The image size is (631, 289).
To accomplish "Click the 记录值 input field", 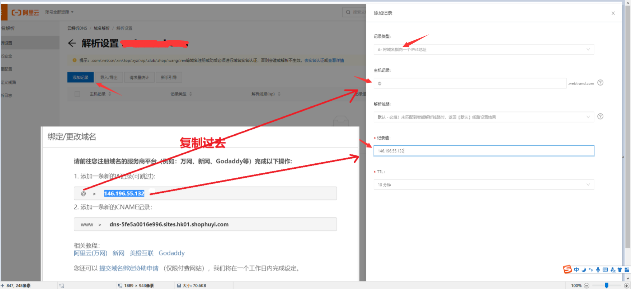I will click(x=484, y=151).
